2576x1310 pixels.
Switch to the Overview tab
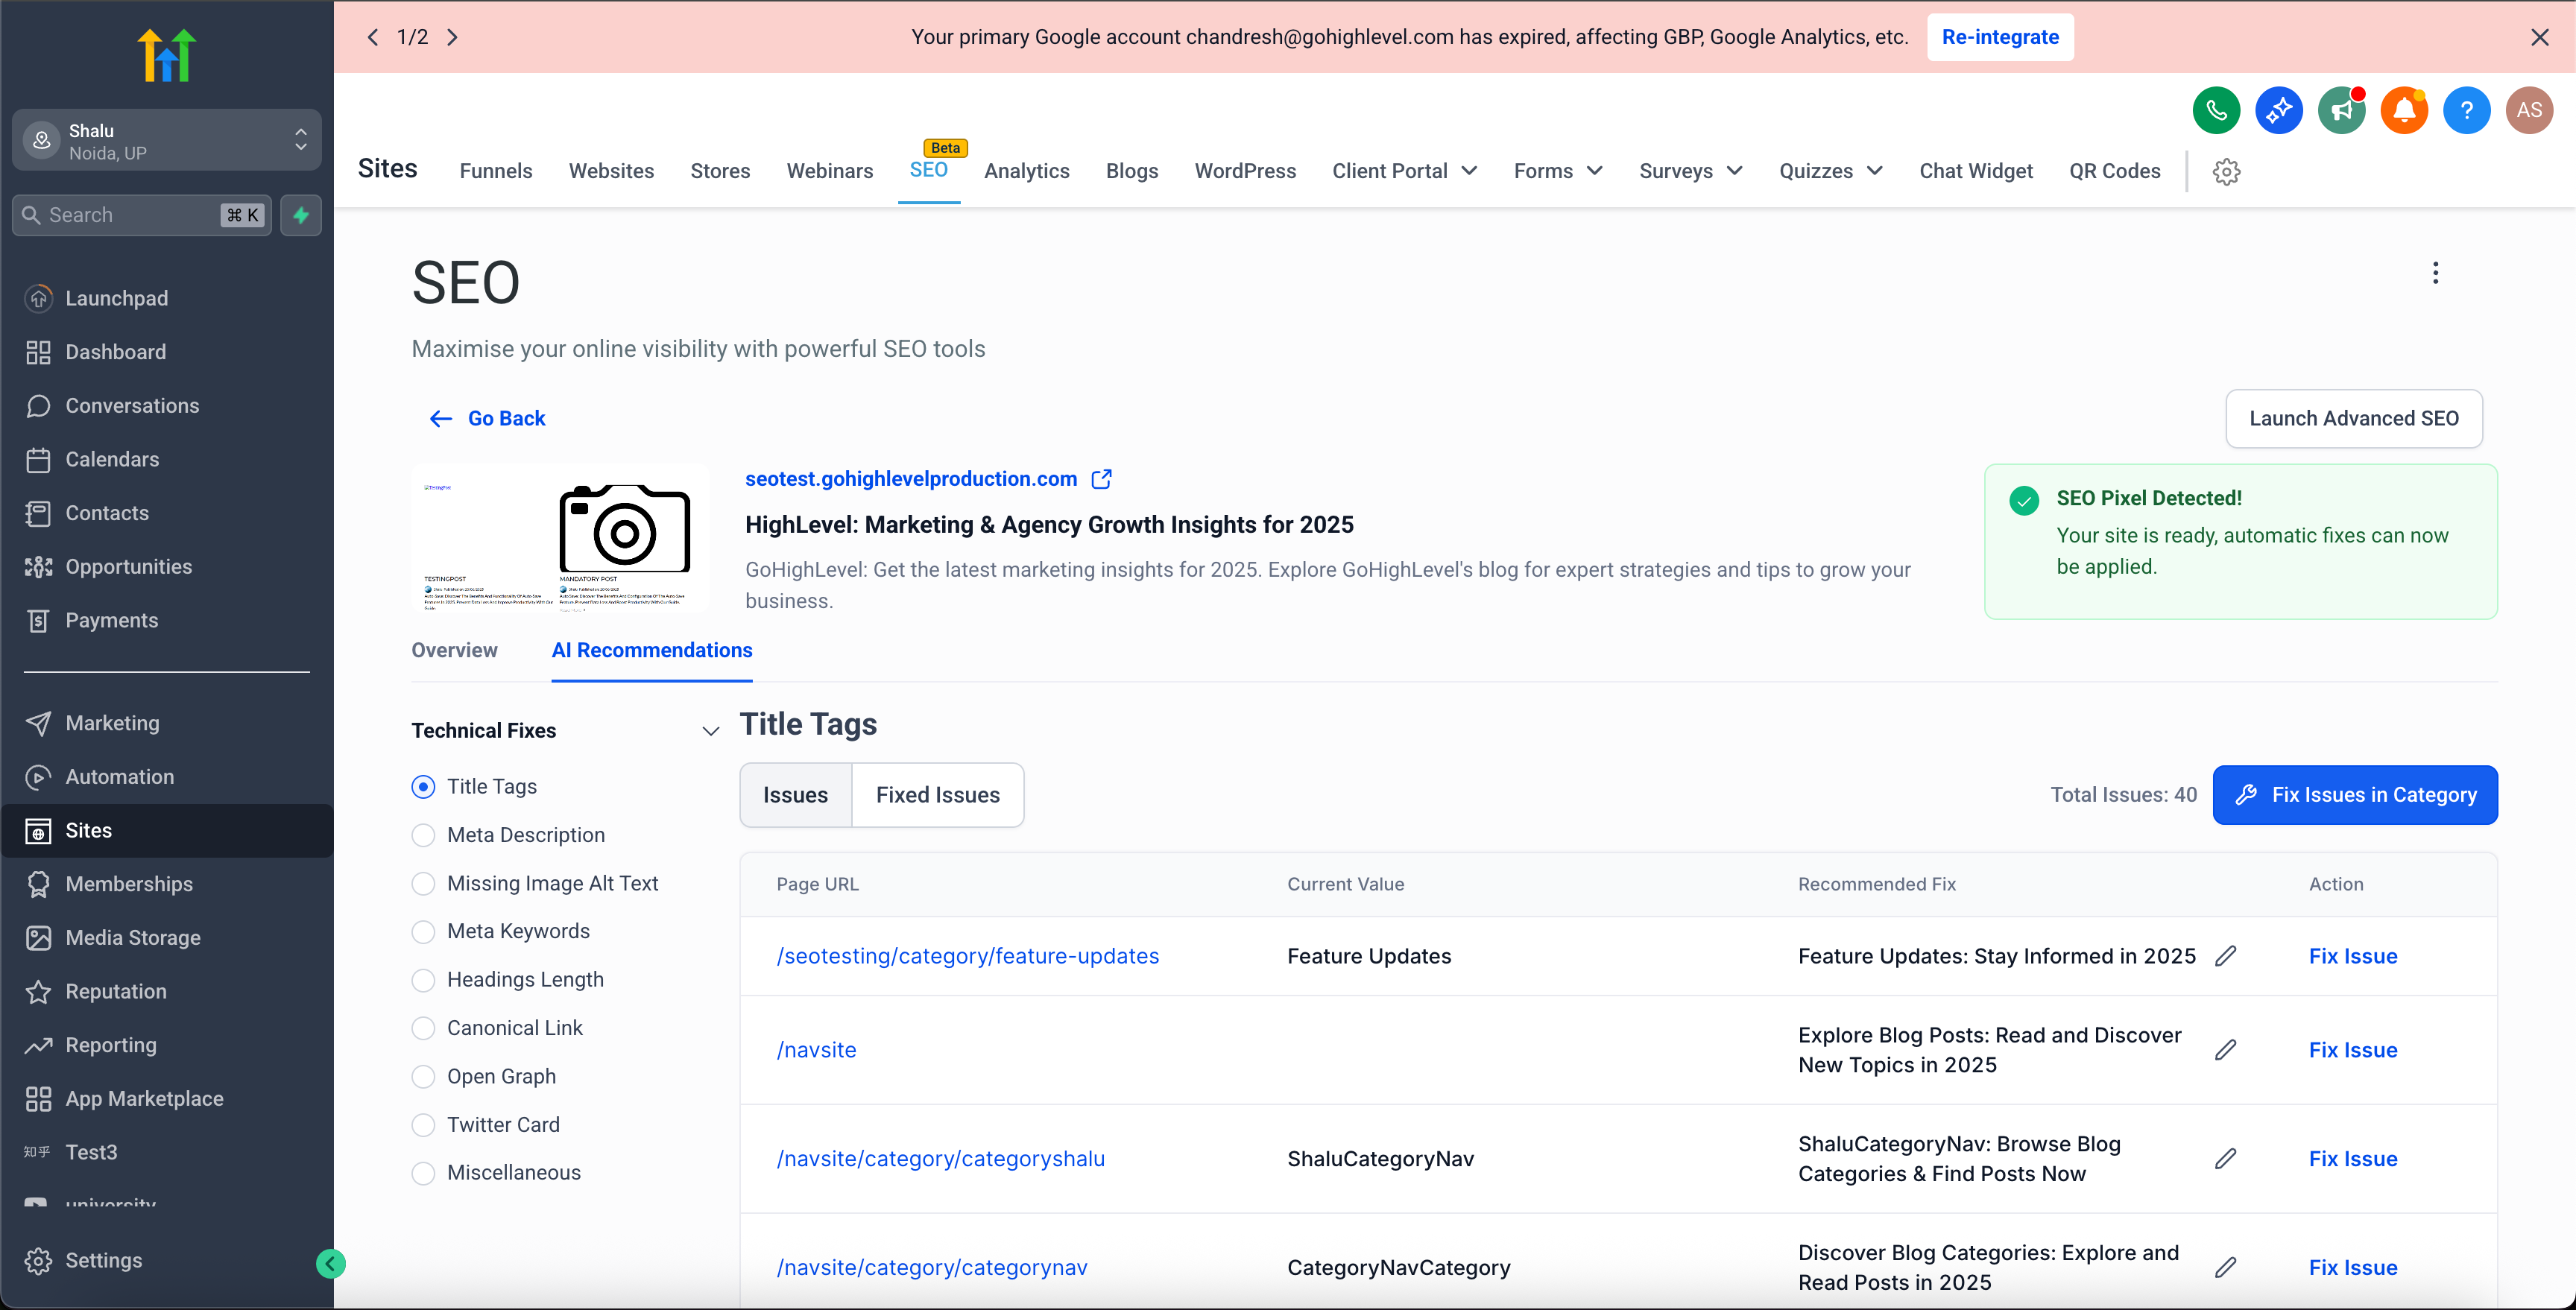pos(454,650)
